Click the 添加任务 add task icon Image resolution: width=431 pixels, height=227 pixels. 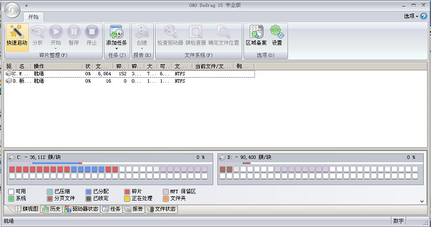117,32
